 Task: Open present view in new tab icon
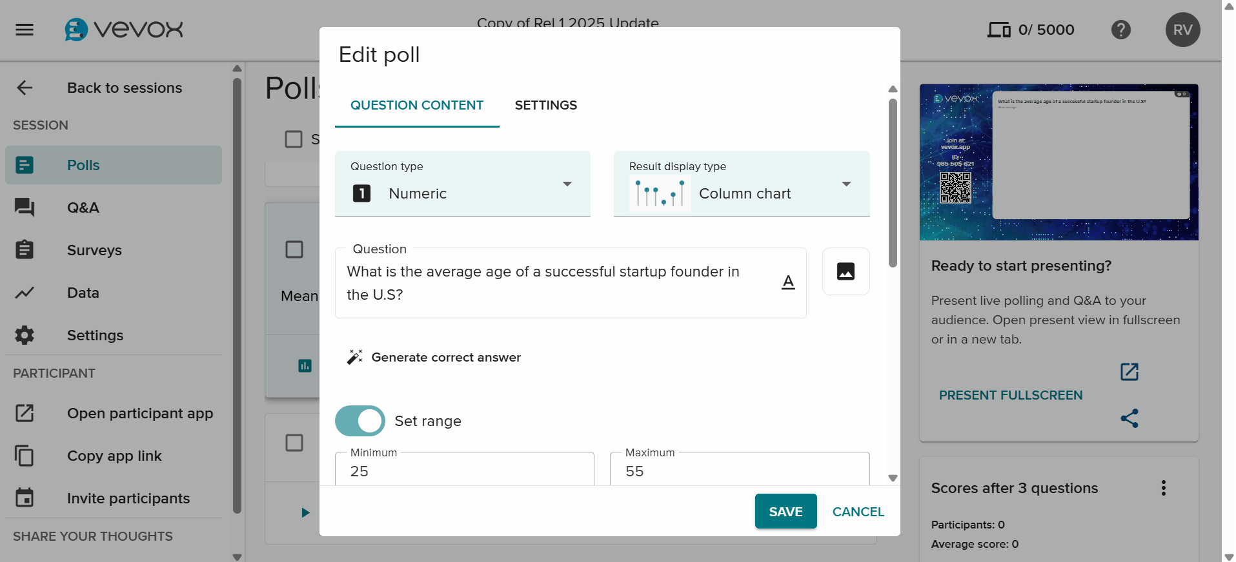click(x=1129, y=372)
